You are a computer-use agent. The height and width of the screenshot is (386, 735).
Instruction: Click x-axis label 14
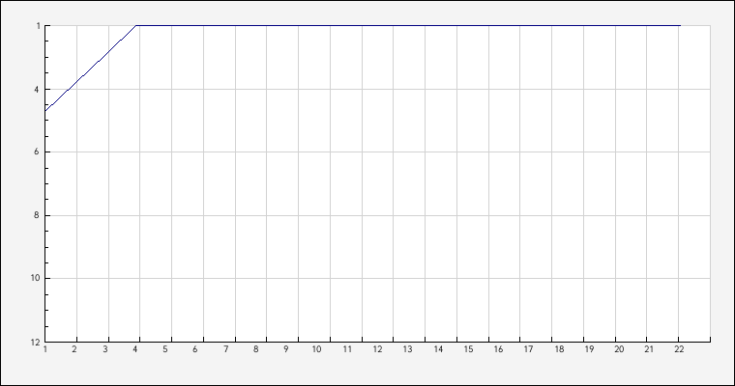(x=438, y=349)
